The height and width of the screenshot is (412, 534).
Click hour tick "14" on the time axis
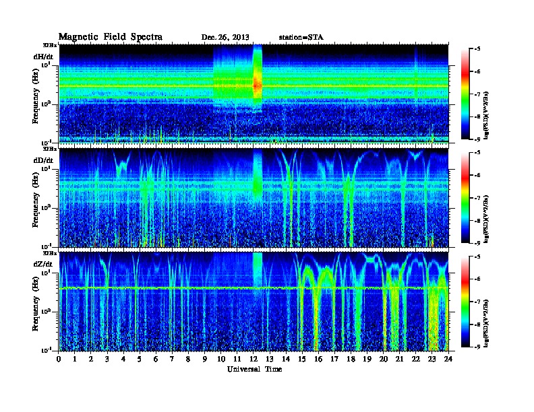click(x=286, y=359)
